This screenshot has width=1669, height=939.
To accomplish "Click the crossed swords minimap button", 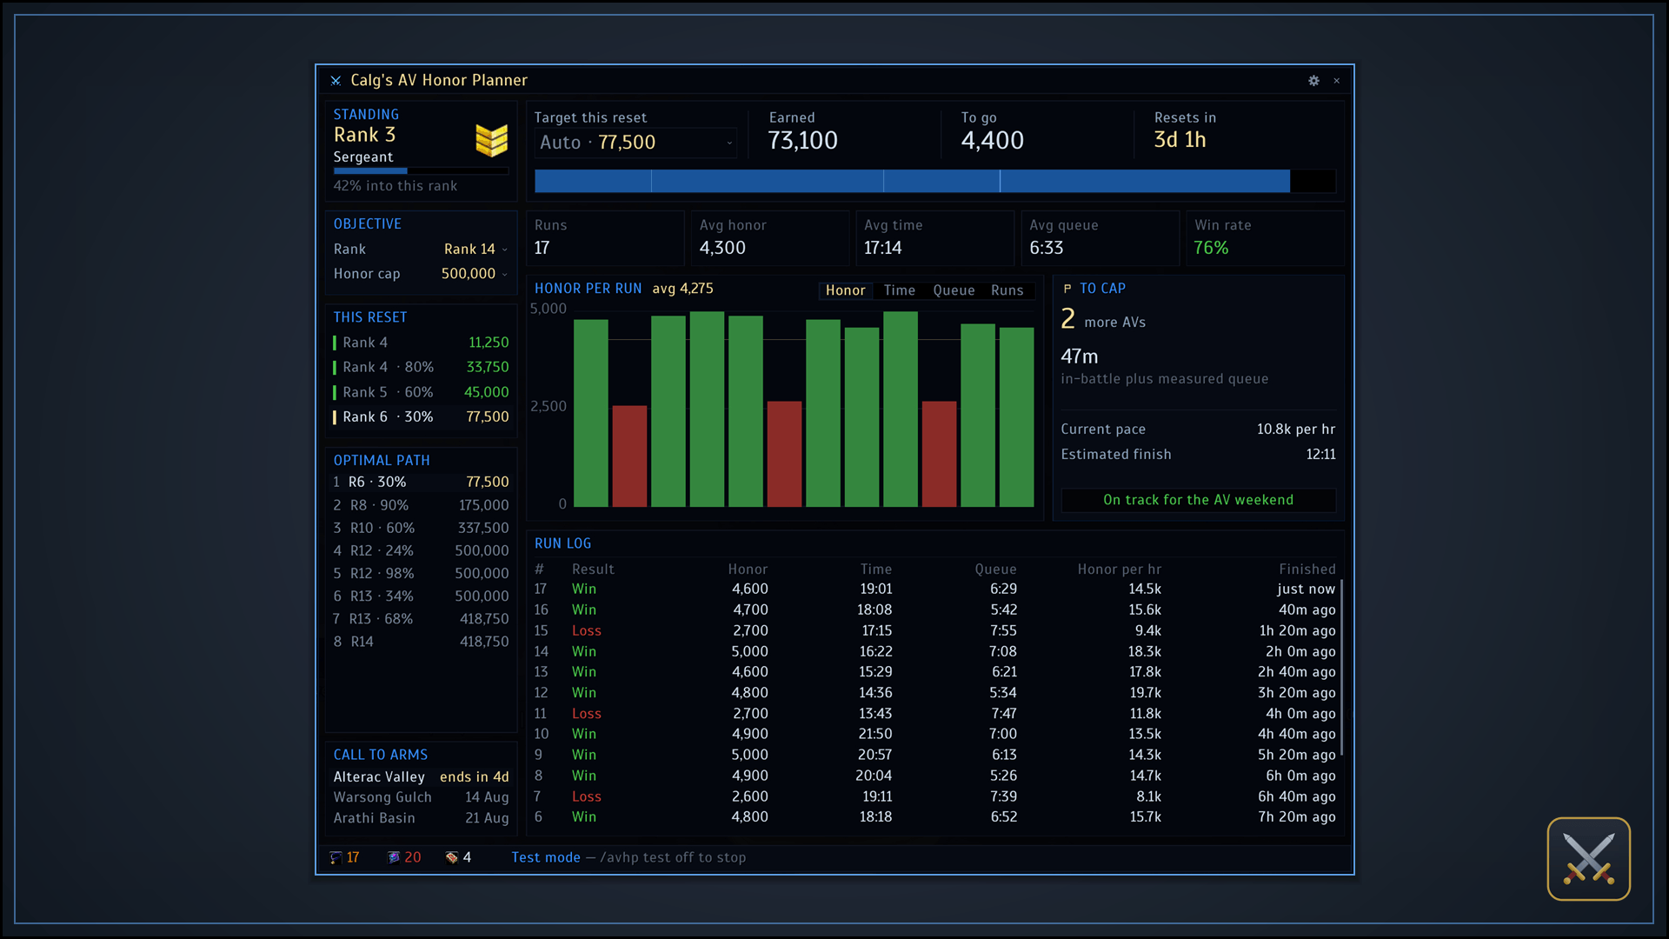I will coord(1588,858).
